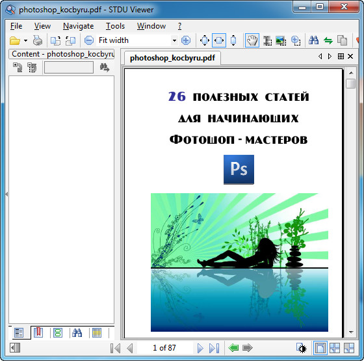Show the next document tab with the right arrow
The height and width of the screenshot is (361, 364).
(x=330, y=56)
